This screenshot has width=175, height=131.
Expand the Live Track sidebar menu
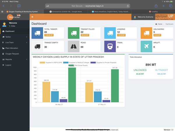click(15, 42)
